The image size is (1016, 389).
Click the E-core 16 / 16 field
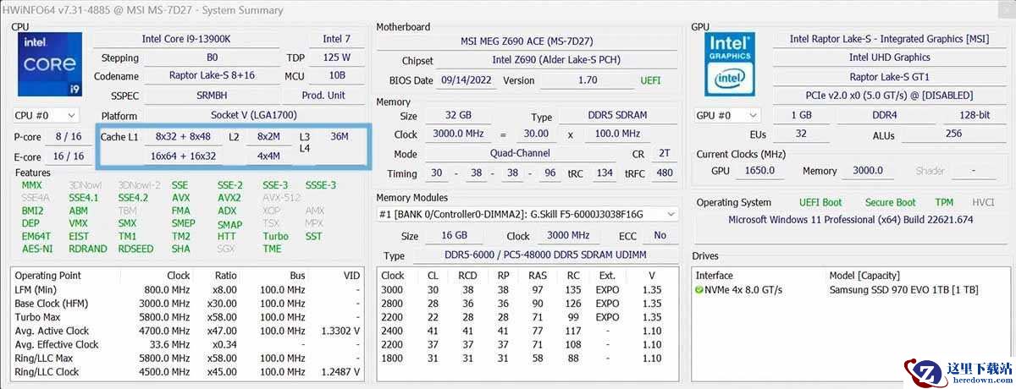coord(69,156)
